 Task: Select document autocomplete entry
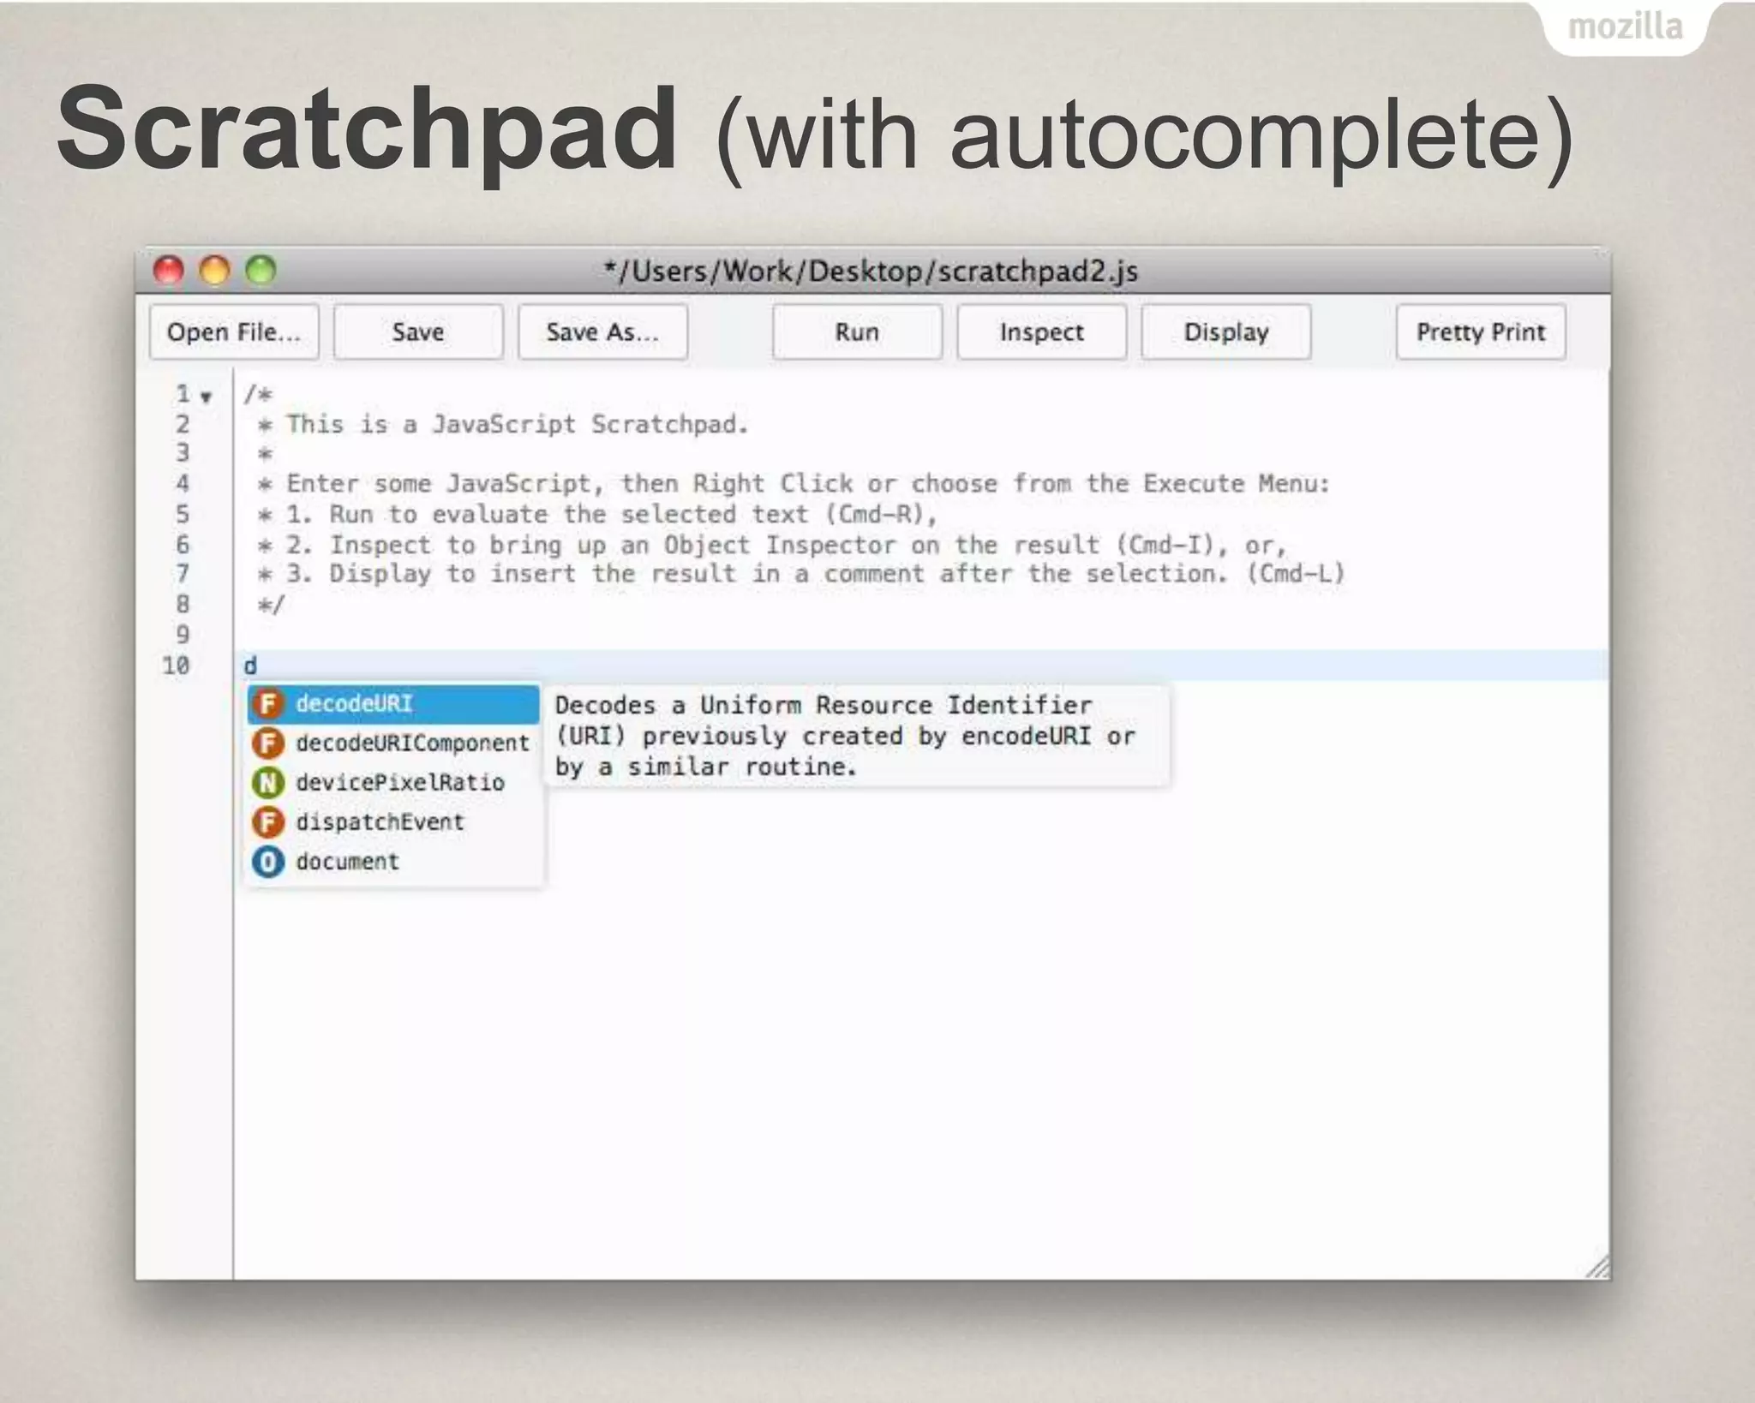point(393,862)
